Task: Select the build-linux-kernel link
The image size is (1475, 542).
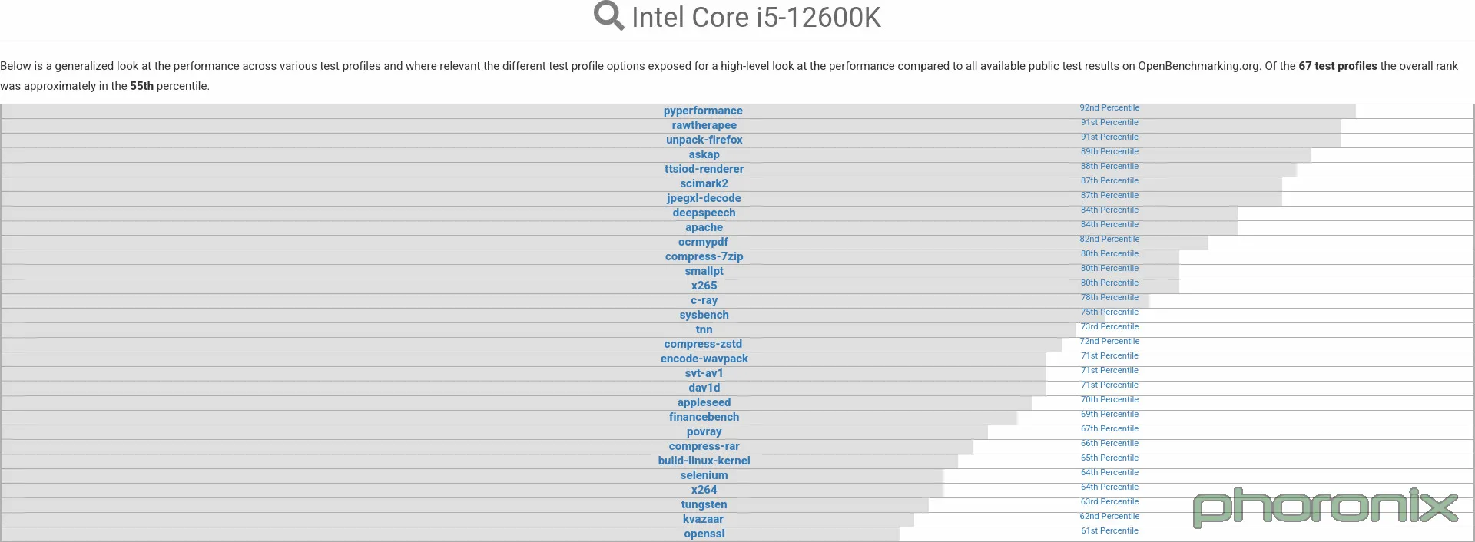Action: [704, 461]
